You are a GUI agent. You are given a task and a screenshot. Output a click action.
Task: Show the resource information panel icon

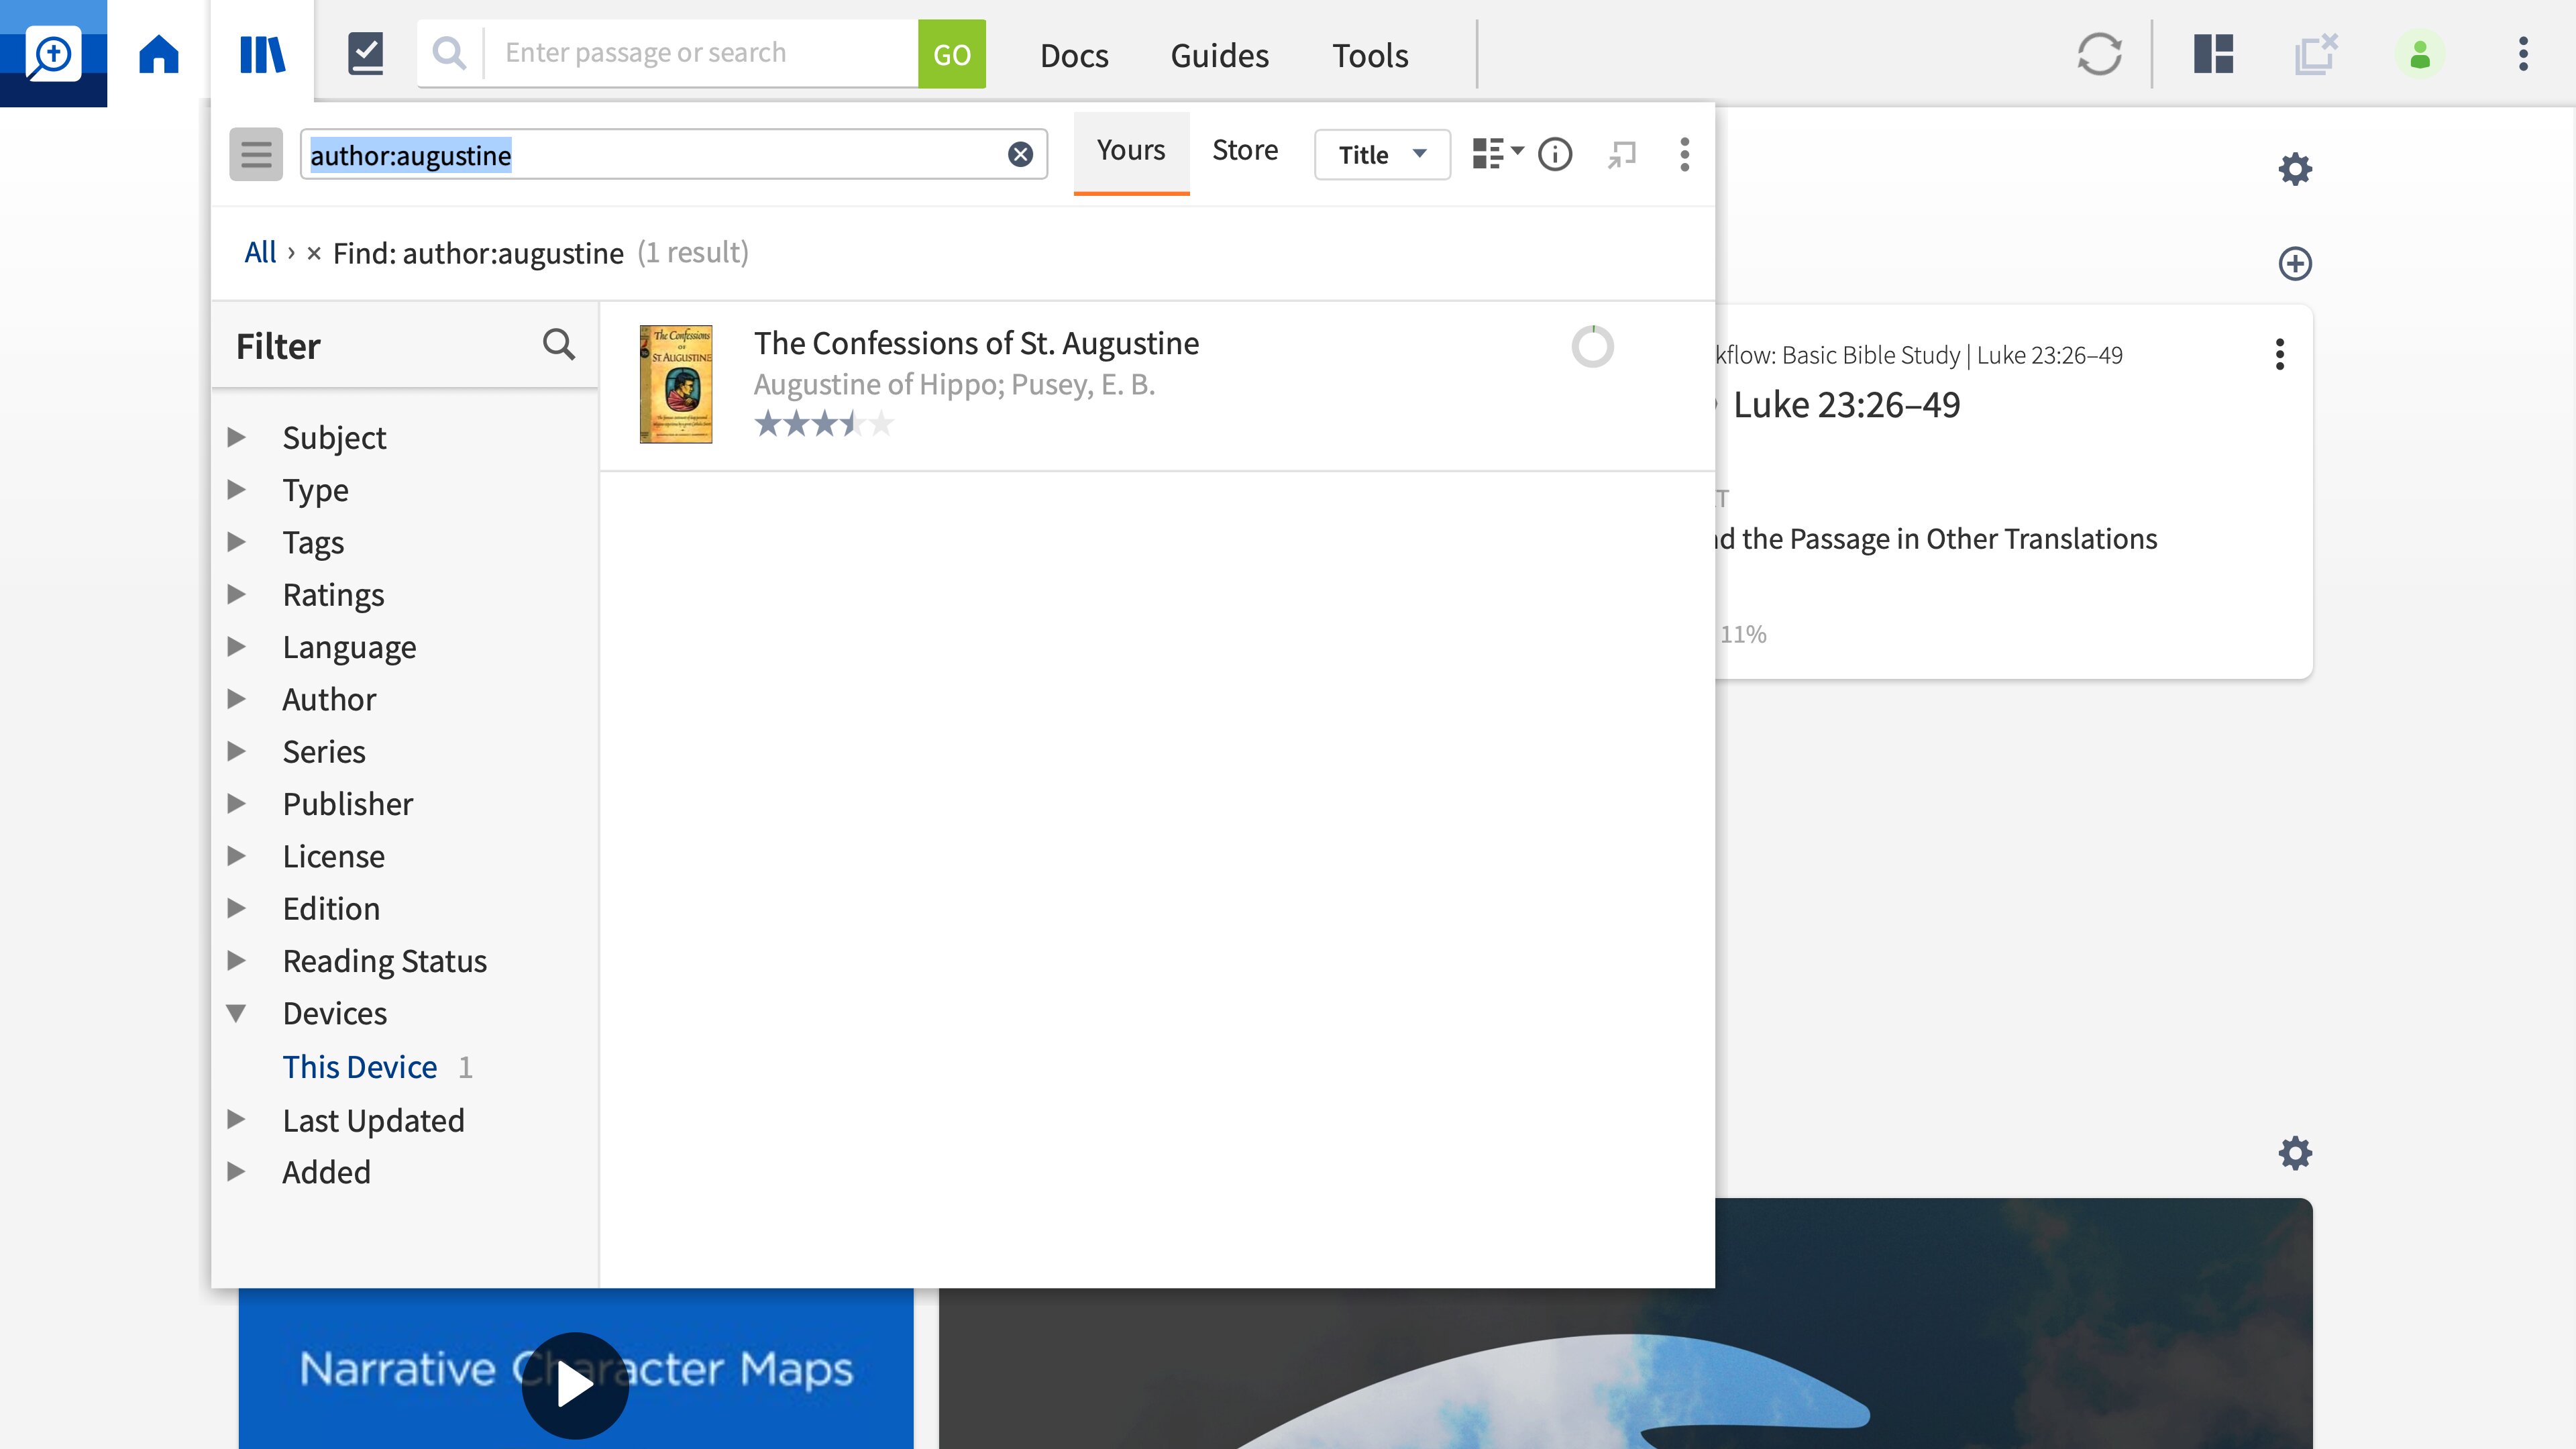(1555, 154)
